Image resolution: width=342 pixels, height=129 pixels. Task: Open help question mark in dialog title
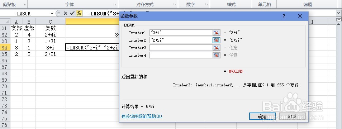(x=284, y=16)
